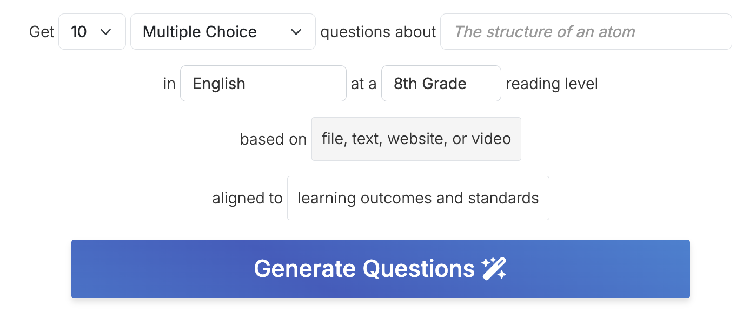Open the question count dropdown
The width and height of the screenshot is (756, 326).
92,32
